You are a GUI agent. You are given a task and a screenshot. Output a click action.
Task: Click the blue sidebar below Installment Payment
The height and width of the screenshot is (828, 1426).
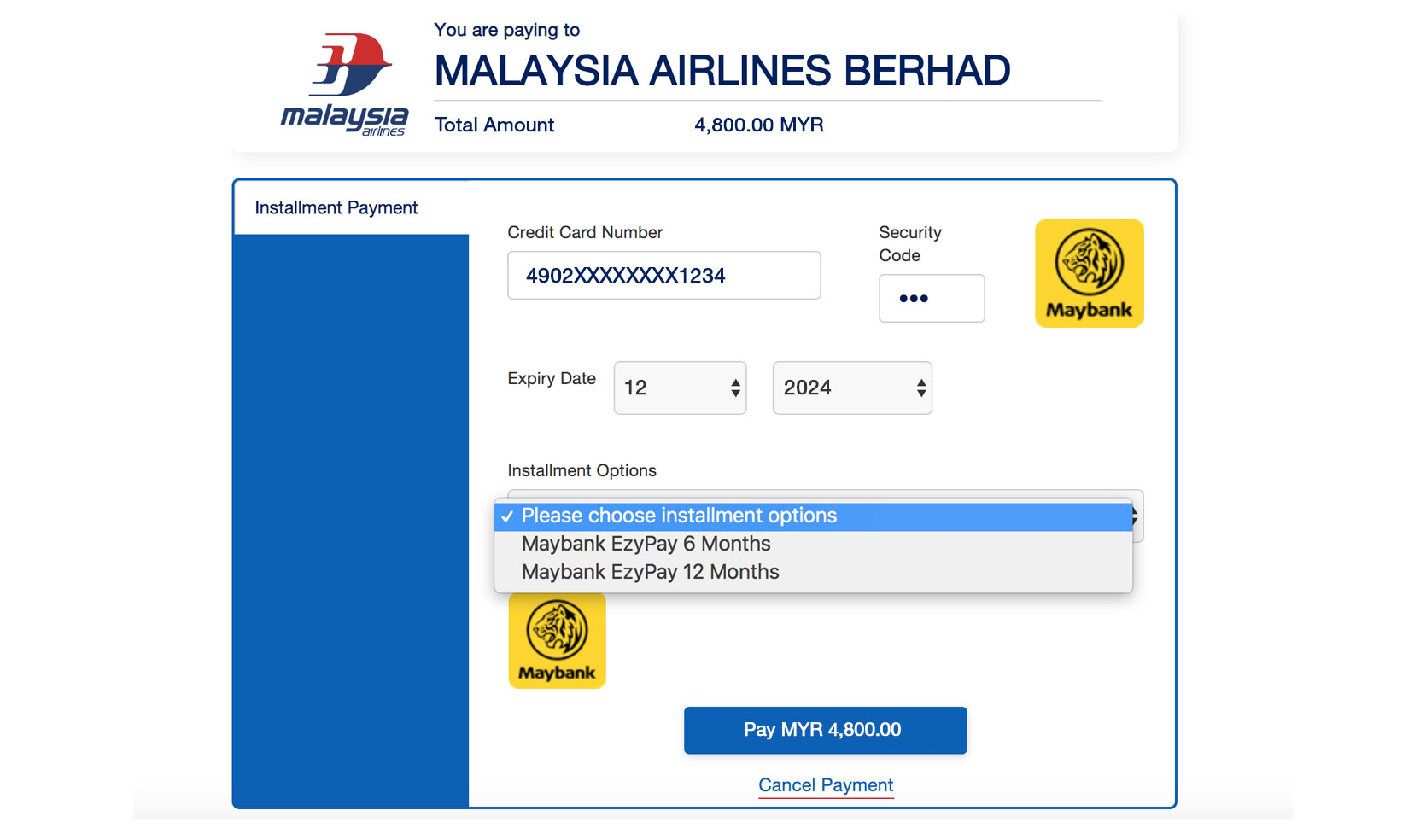[x=351, y=521]
